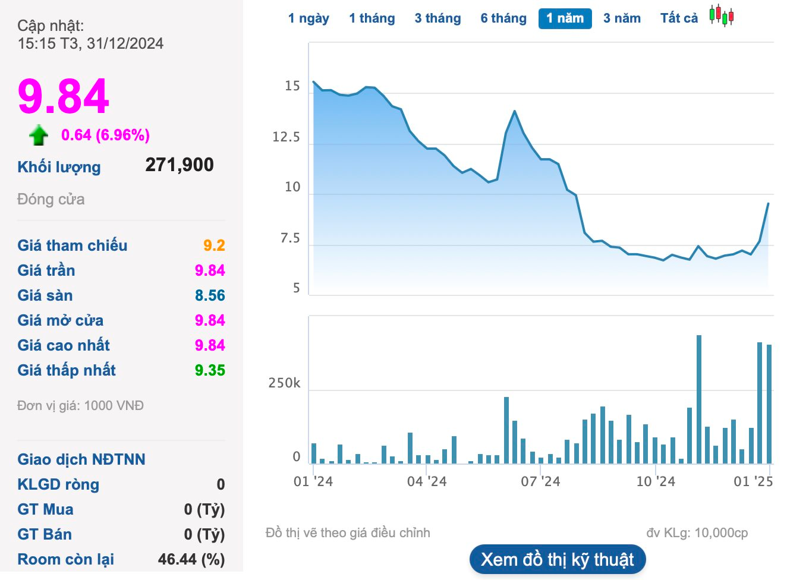Image resolution: width=787 pixels, height=580 pixels.
Task: Switch to candlestick chart view icon
Action: [x=721, y=16]
